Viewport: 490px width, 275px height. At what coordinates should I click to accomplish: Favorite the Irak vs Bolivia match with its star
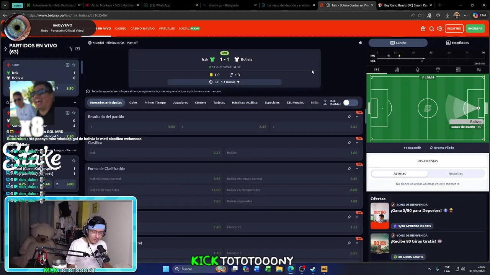73,65
